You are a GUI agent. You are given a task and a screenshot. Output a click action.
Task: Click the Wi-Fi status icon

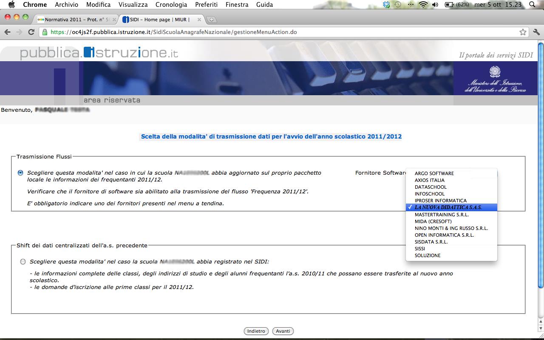click(423, 5)
